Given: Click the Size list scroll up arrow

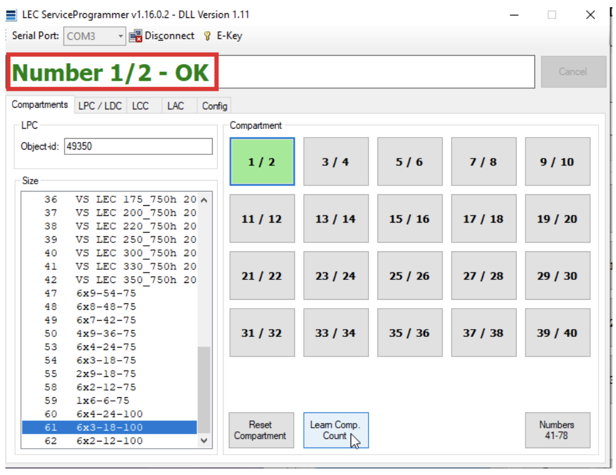Looking at the screenshot, I should 204,200.
